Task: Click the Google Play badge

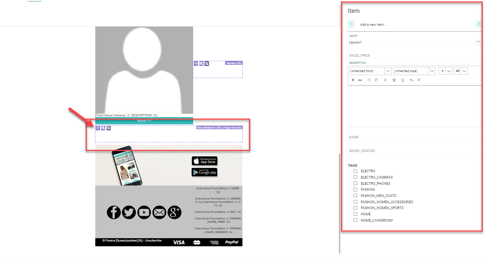Action: coord(205,172)
